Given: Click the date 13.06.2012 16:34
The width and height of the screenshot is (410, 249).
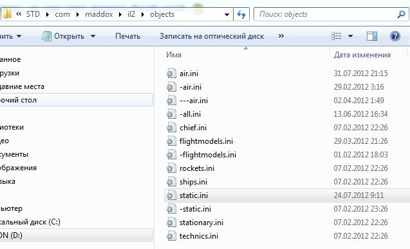Looking at the screenshot, I should pyautogui.click(x=360, y=114).
